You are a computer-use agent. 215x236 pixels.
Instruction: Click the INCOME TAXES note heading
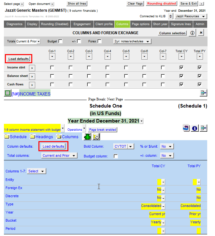(x=35, y=94)
